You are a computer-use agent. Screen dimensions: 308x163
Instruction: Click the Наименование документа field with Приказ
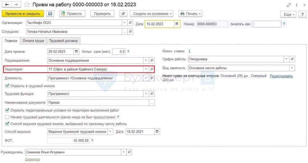pyautogui.click(x=98, y=102)
